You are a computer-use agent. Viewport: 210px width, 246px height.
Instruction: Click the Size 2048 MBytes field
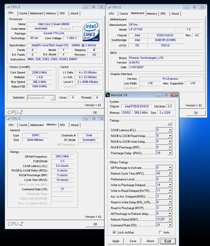[35, 140]
